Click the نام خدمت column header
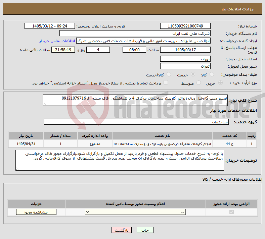The height and width of the screenshot is (239, 265). (162, 136)
